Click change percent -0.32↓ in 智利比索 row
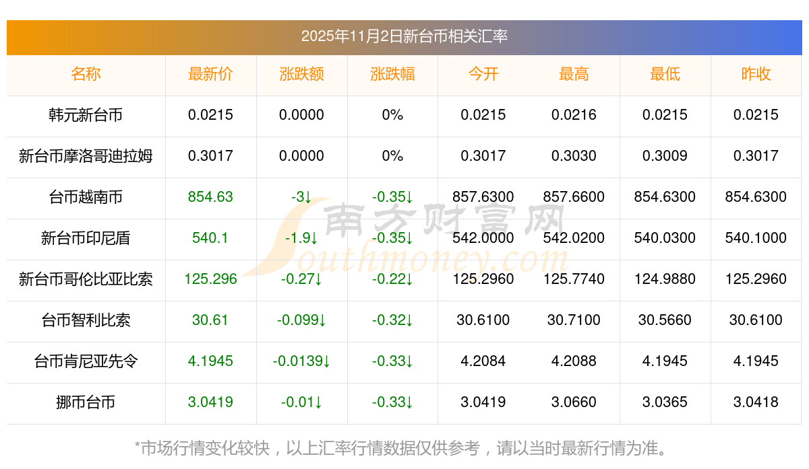Viewport: 809px width, 469px height. tap(392, 320)
